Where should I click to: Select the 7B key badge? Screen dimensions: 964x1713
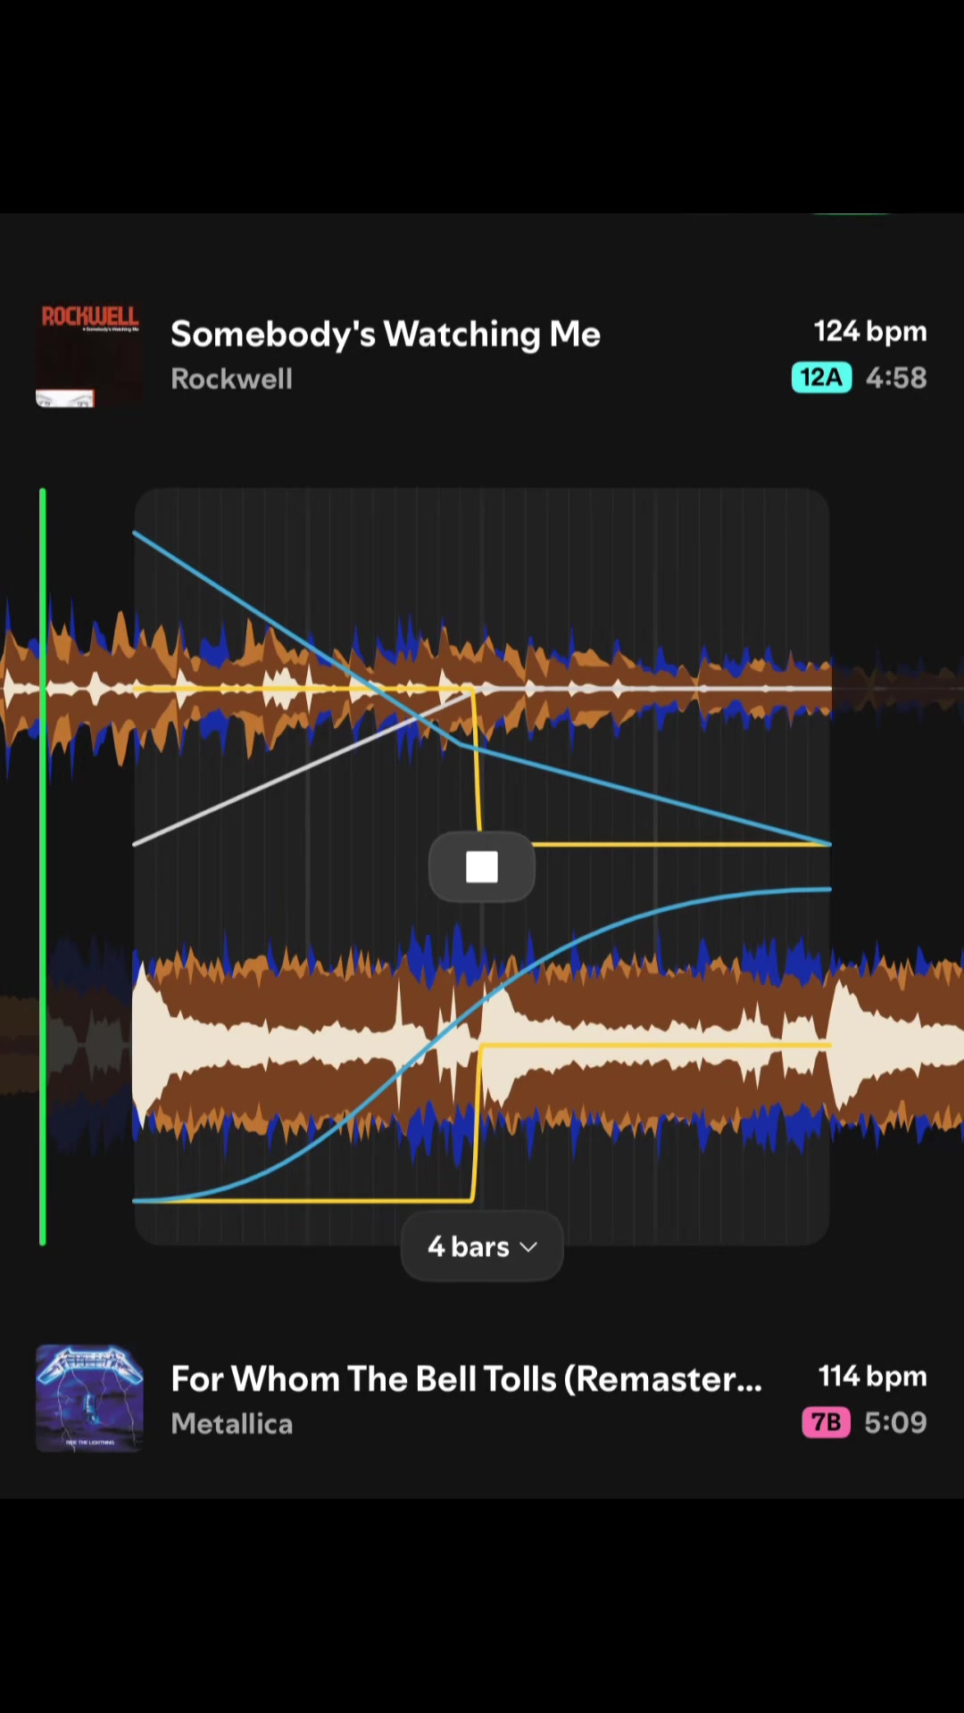826,1422
